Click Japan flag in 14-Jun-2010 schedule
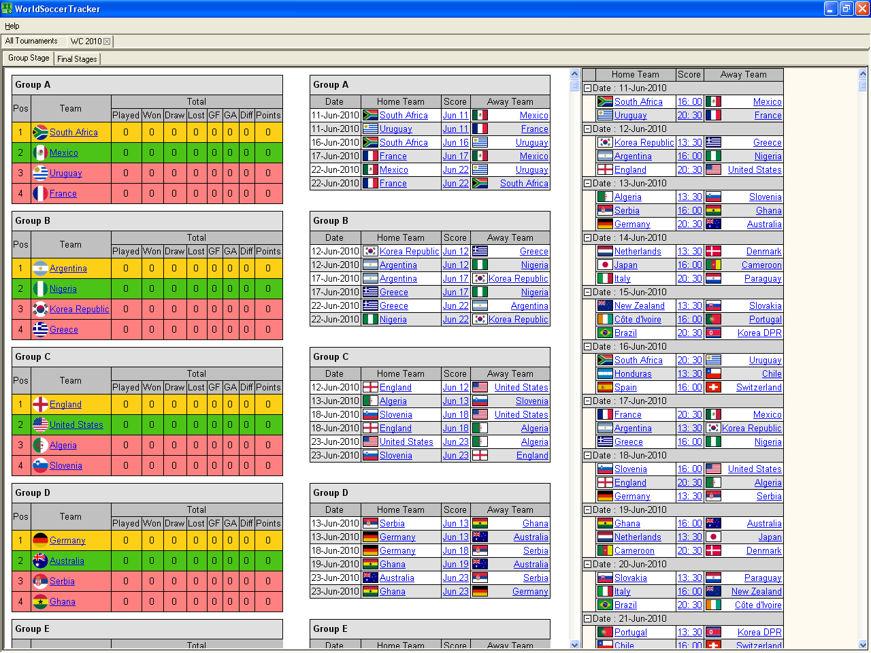 [x=605, y=265]
